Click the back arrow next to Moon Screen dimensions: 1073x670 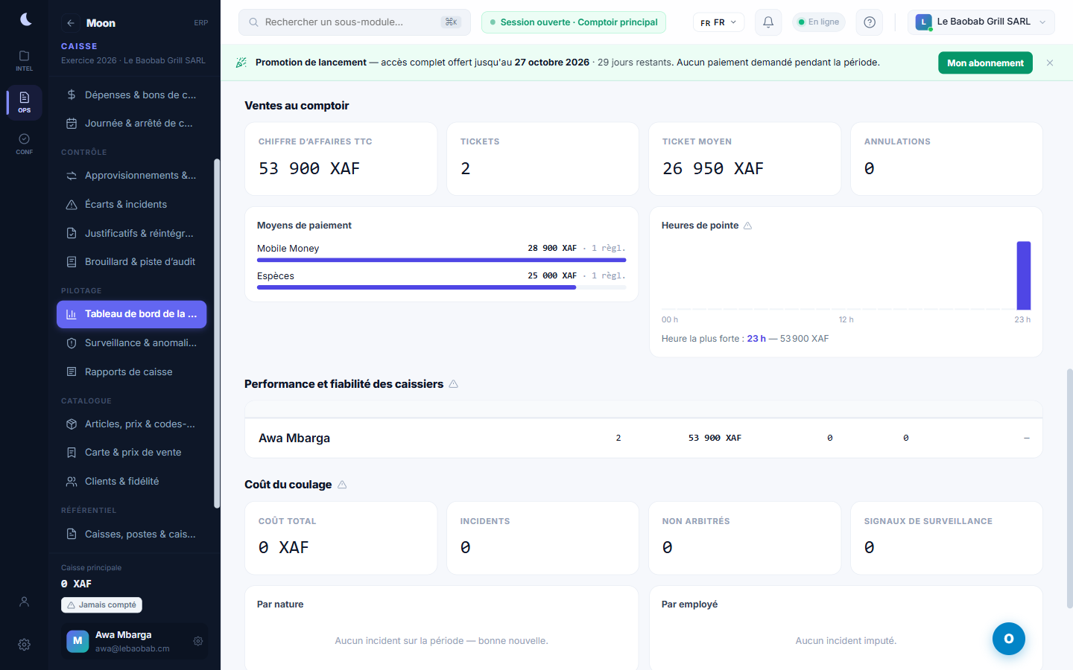coord(71,23)
